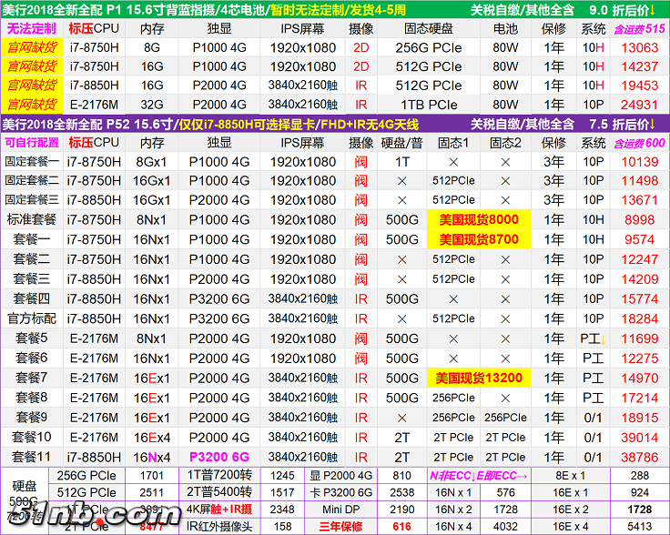Select the 官方标配 row label

[x=32, y=318]
